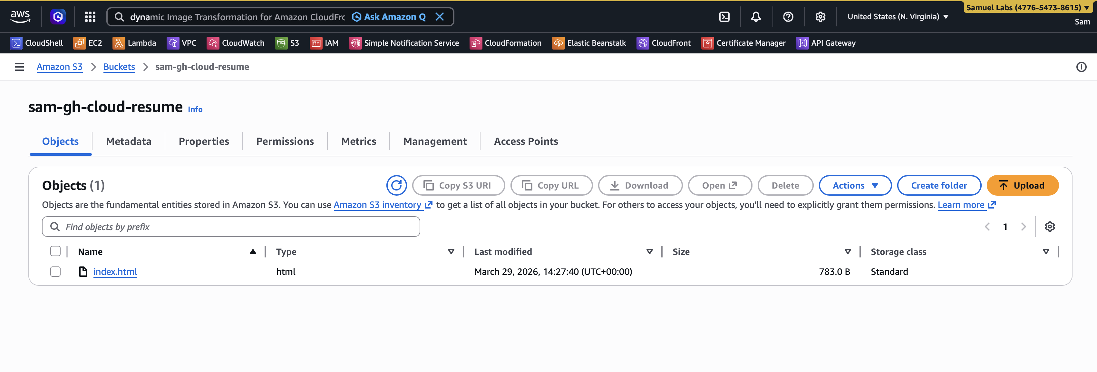Viewport: 1097px width, 372px height.
Task: Click the notifications bell icon
Action: point(755,17)
